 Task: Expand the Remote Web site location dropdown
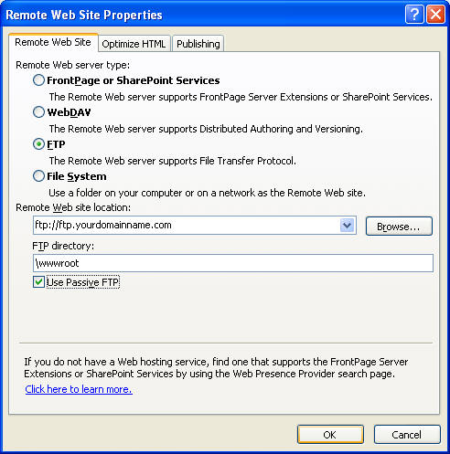point(347,226)
